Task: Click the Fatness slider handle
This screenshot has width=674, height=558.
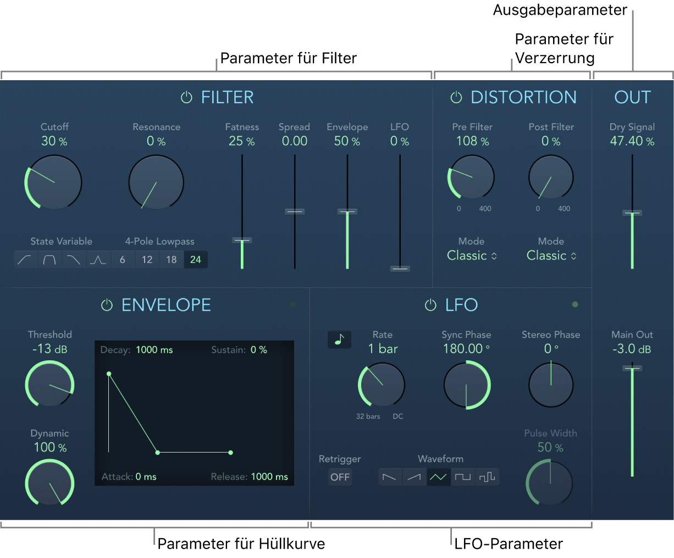Action: (x=242, y=240)
